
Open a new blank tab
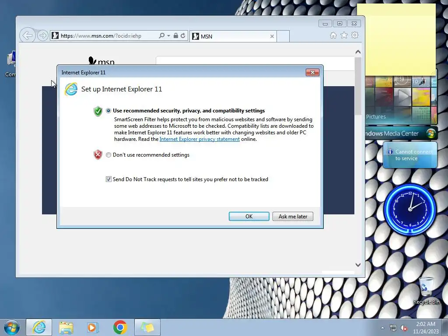pos(283,36)
